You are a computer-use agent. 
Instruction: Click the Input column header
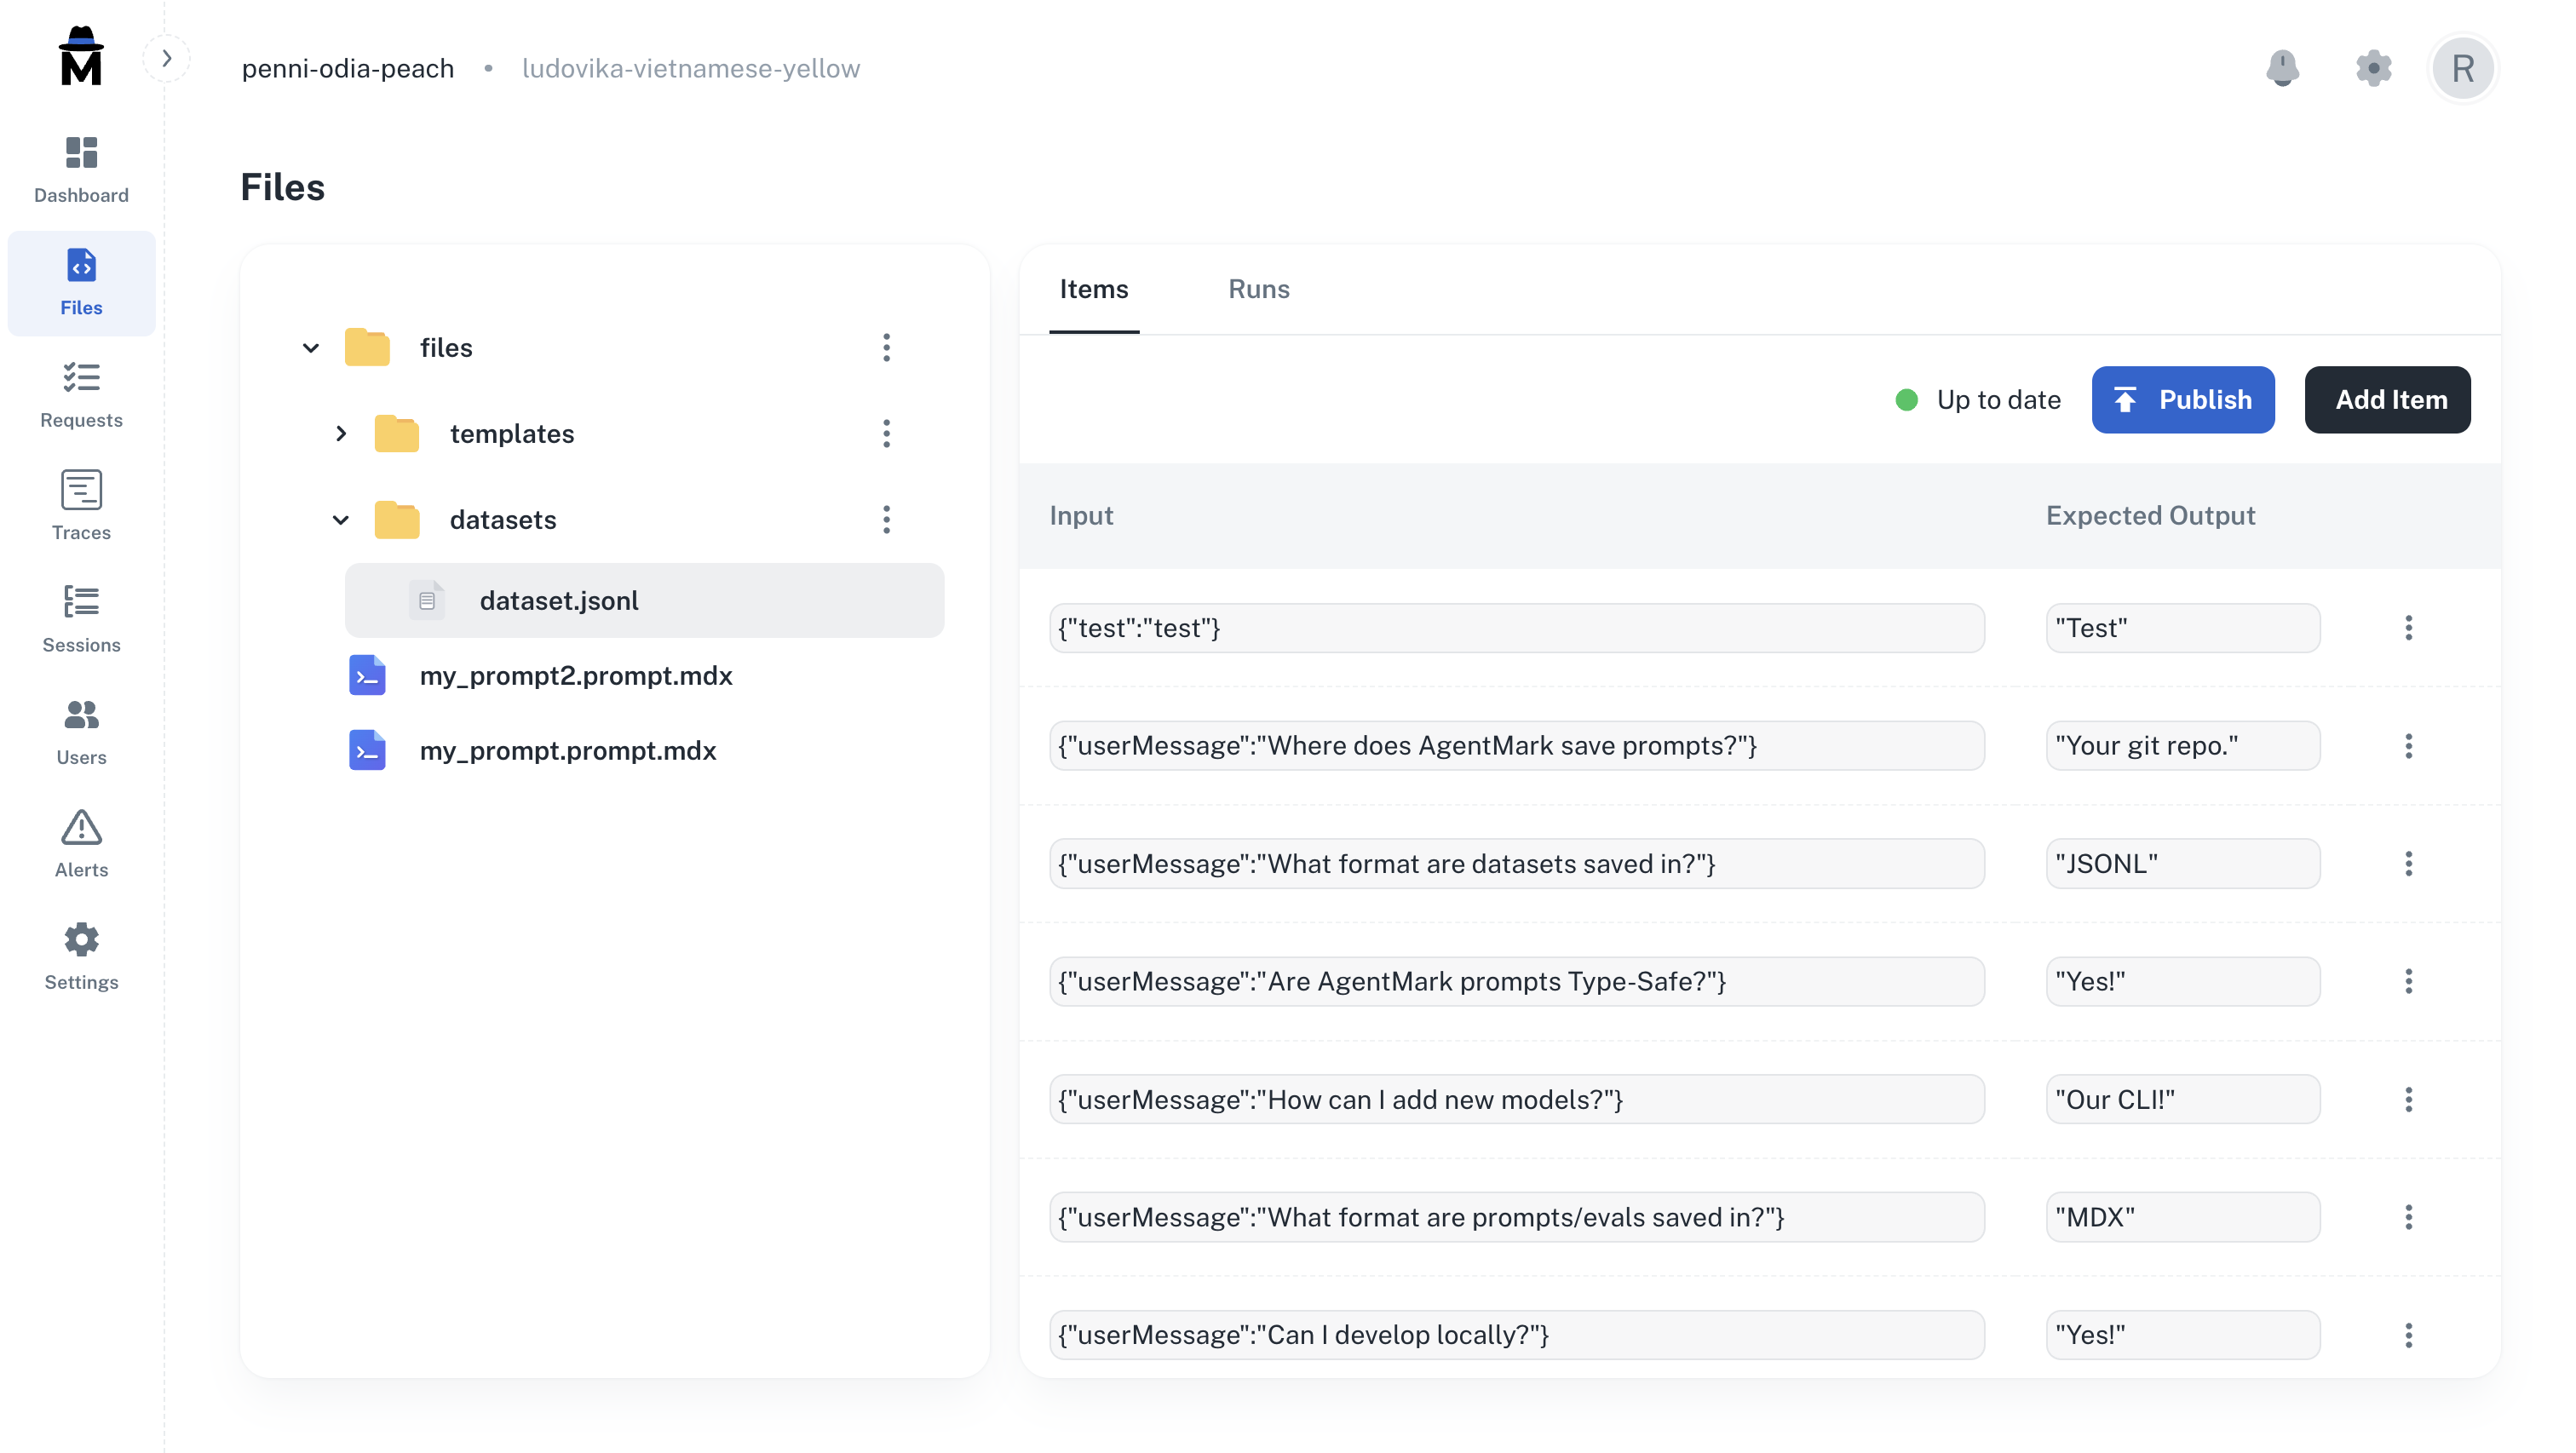click(x=1081, y=516)
